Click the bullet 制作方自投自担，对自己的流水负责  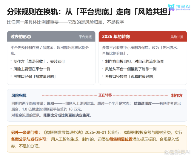[x=135, y=62]
